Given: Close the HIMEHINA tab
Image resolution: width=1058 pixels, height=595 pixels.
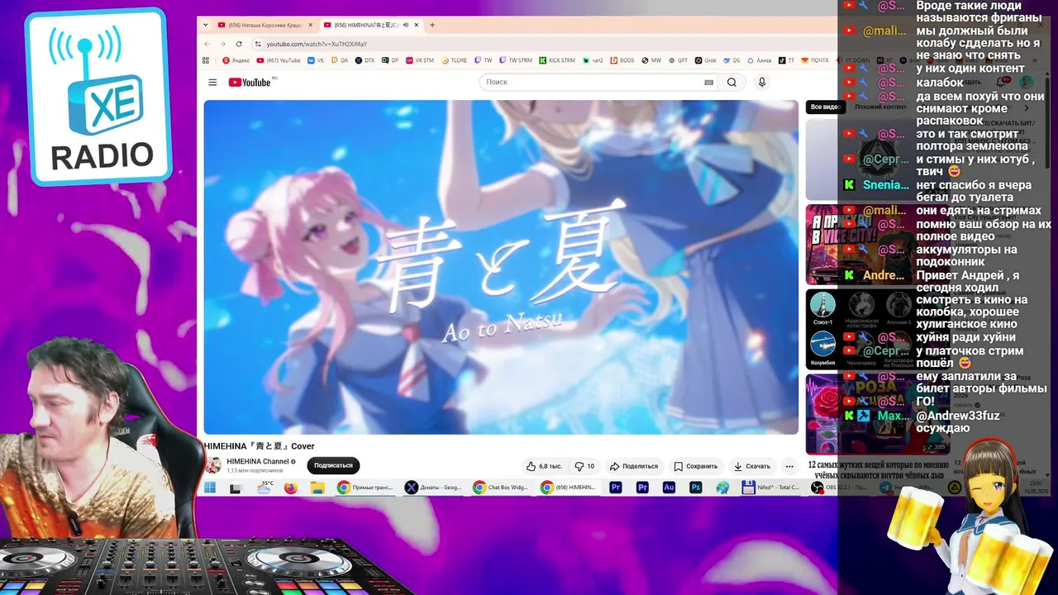Looking at the screenshot, I should pos(417,25).
